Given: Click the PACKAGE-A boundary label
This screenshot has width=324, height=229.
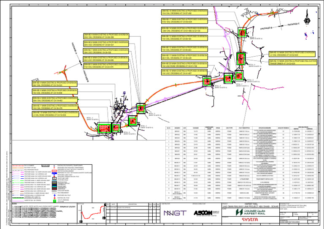Looking at the screenshot, I should [74, 49].
